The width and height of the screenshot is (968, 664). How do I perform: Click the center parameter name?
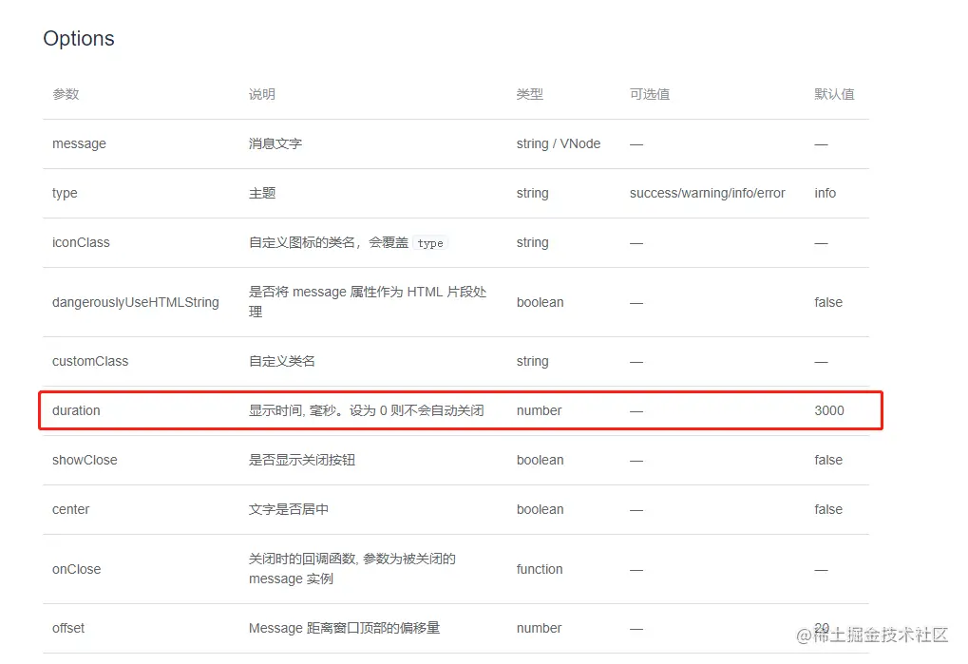70,509
